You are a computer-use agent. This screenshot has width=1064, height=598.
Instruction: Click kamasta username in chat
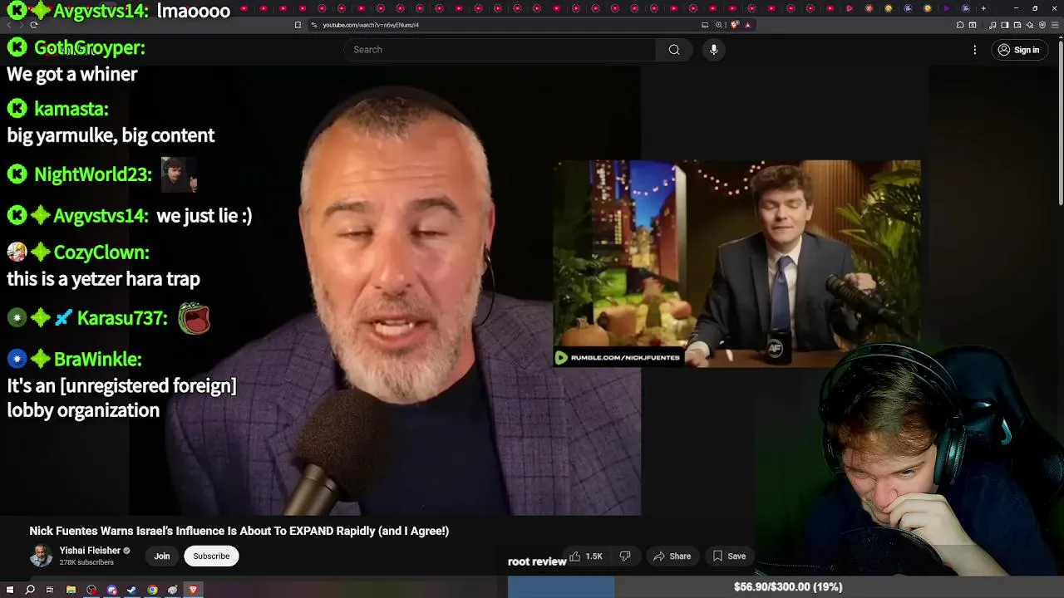pyautogui.click(x=71, y=109)
